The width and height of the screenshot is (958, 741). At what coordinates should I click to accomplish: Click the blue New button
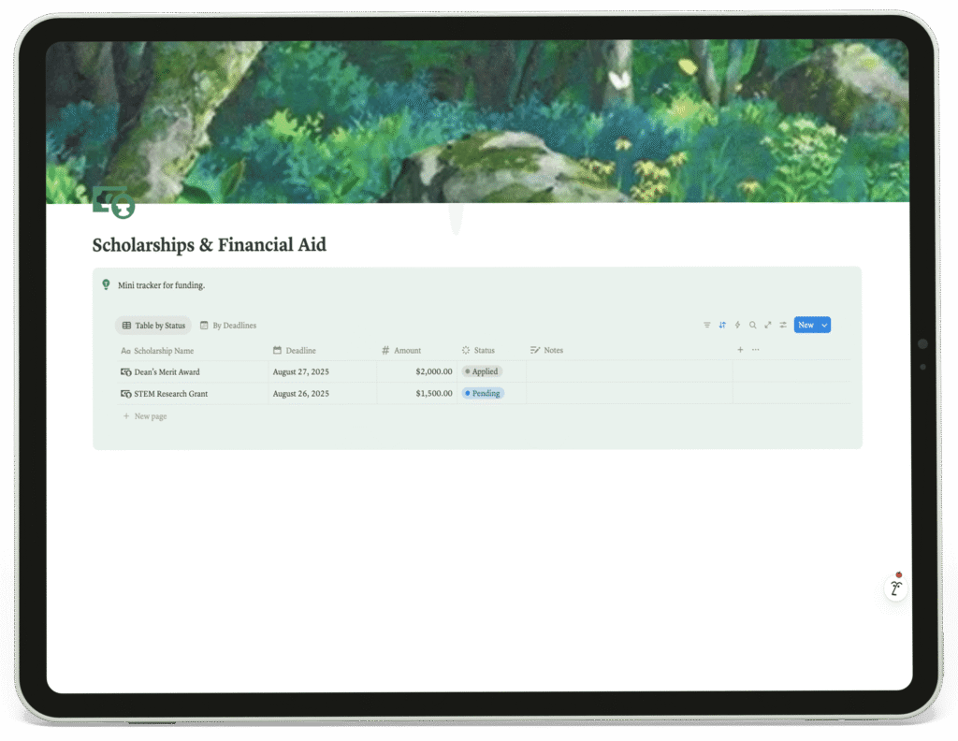[806, 325]
